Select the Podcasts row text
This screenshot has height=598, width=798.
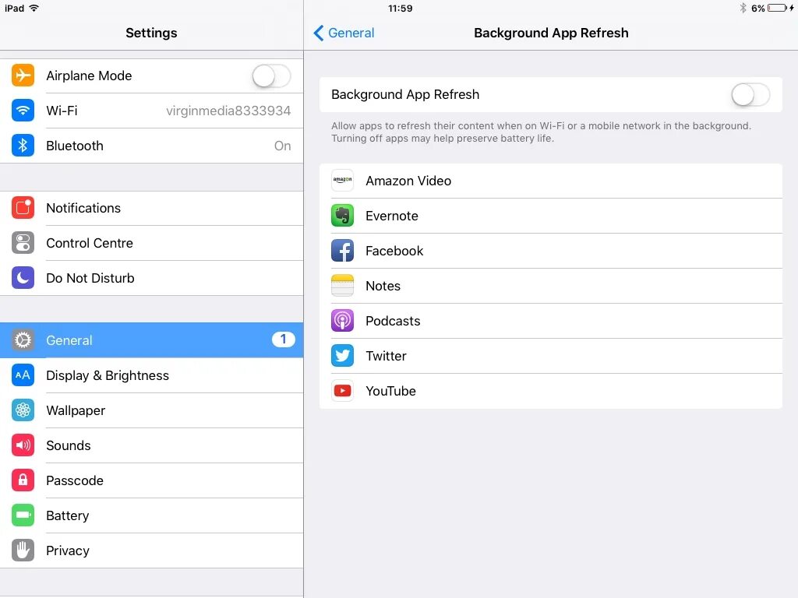[x=393, y=321]
